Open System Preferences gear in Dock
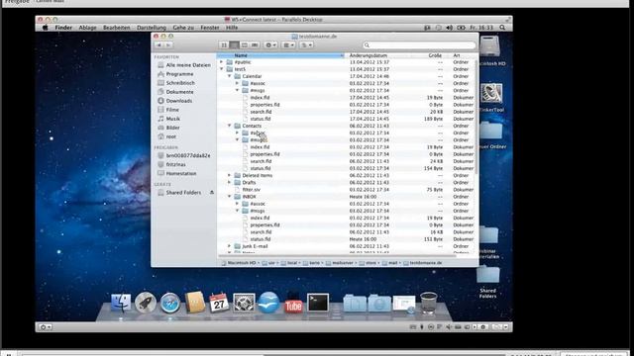Viewport: 634px width, 356px height. pyautogui.click(x=244, y=303)
